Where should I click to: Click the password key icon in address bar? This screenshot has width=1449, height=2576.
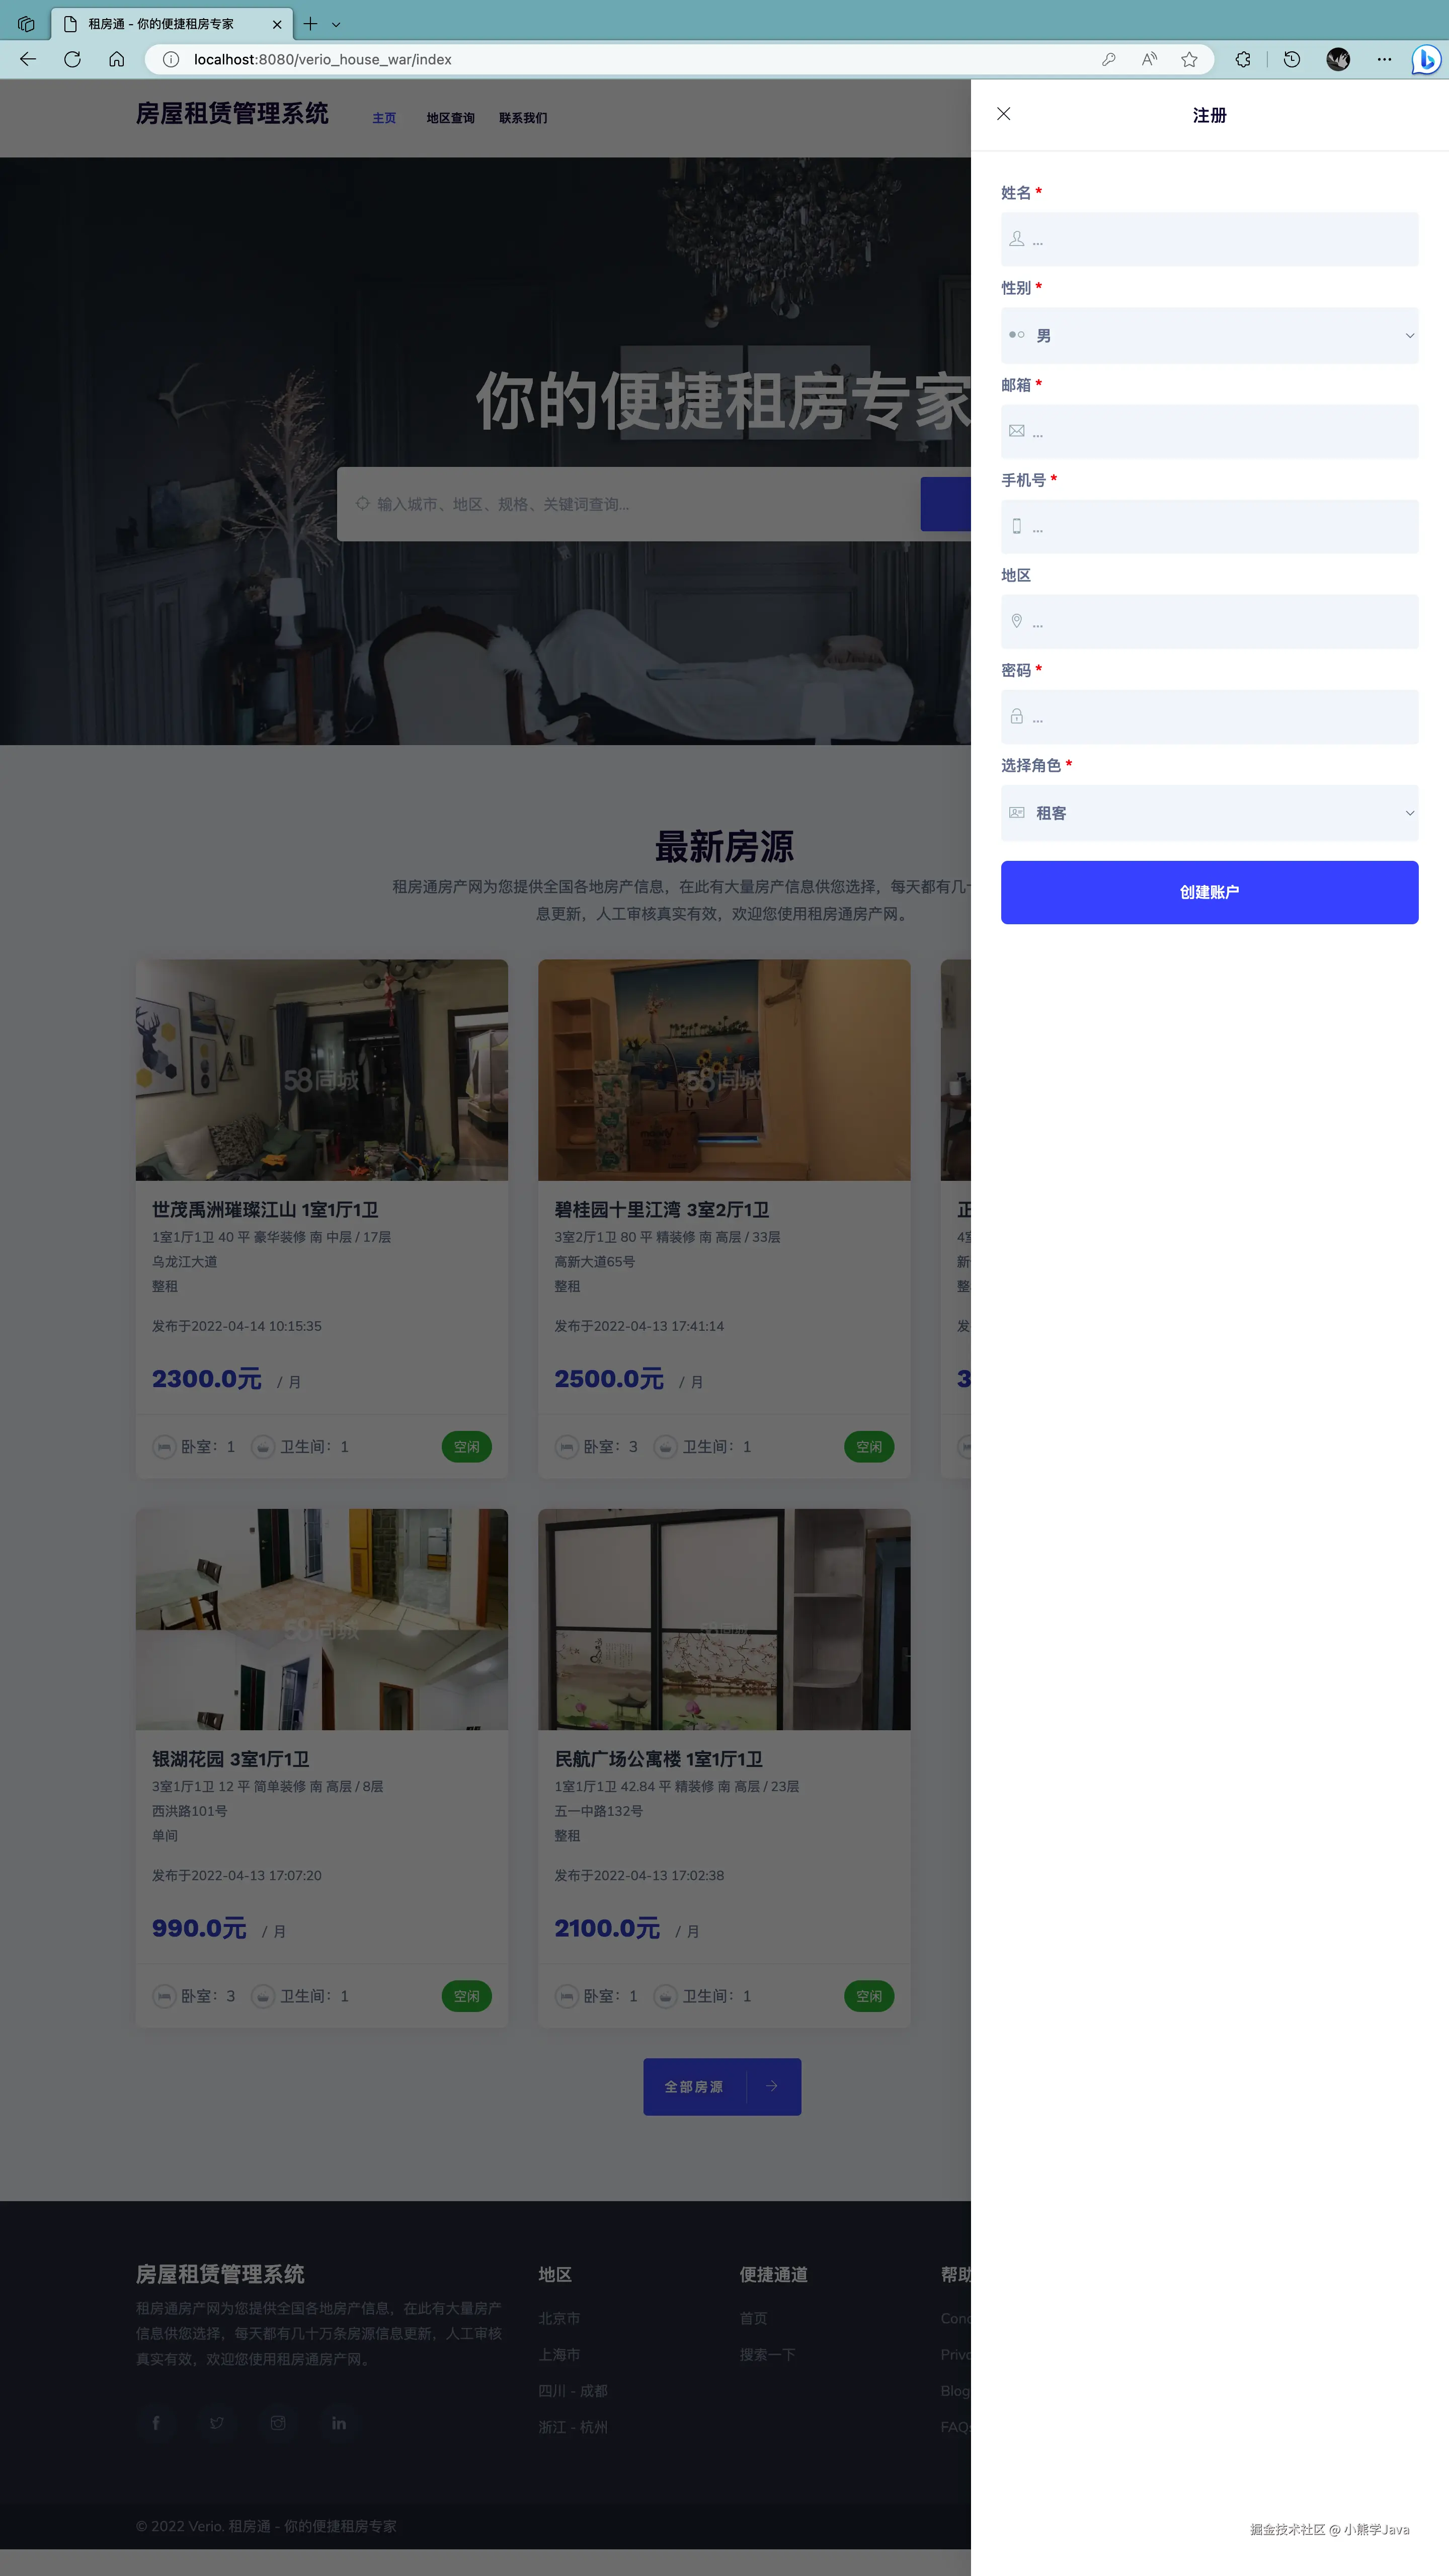tap(1109, 59)
